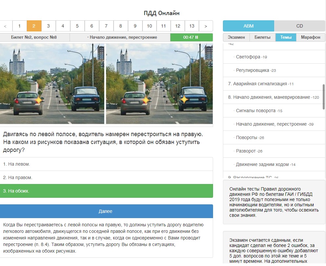Open the Билеты tab
The height and width of the screenshot is (266, 326).
262,37
